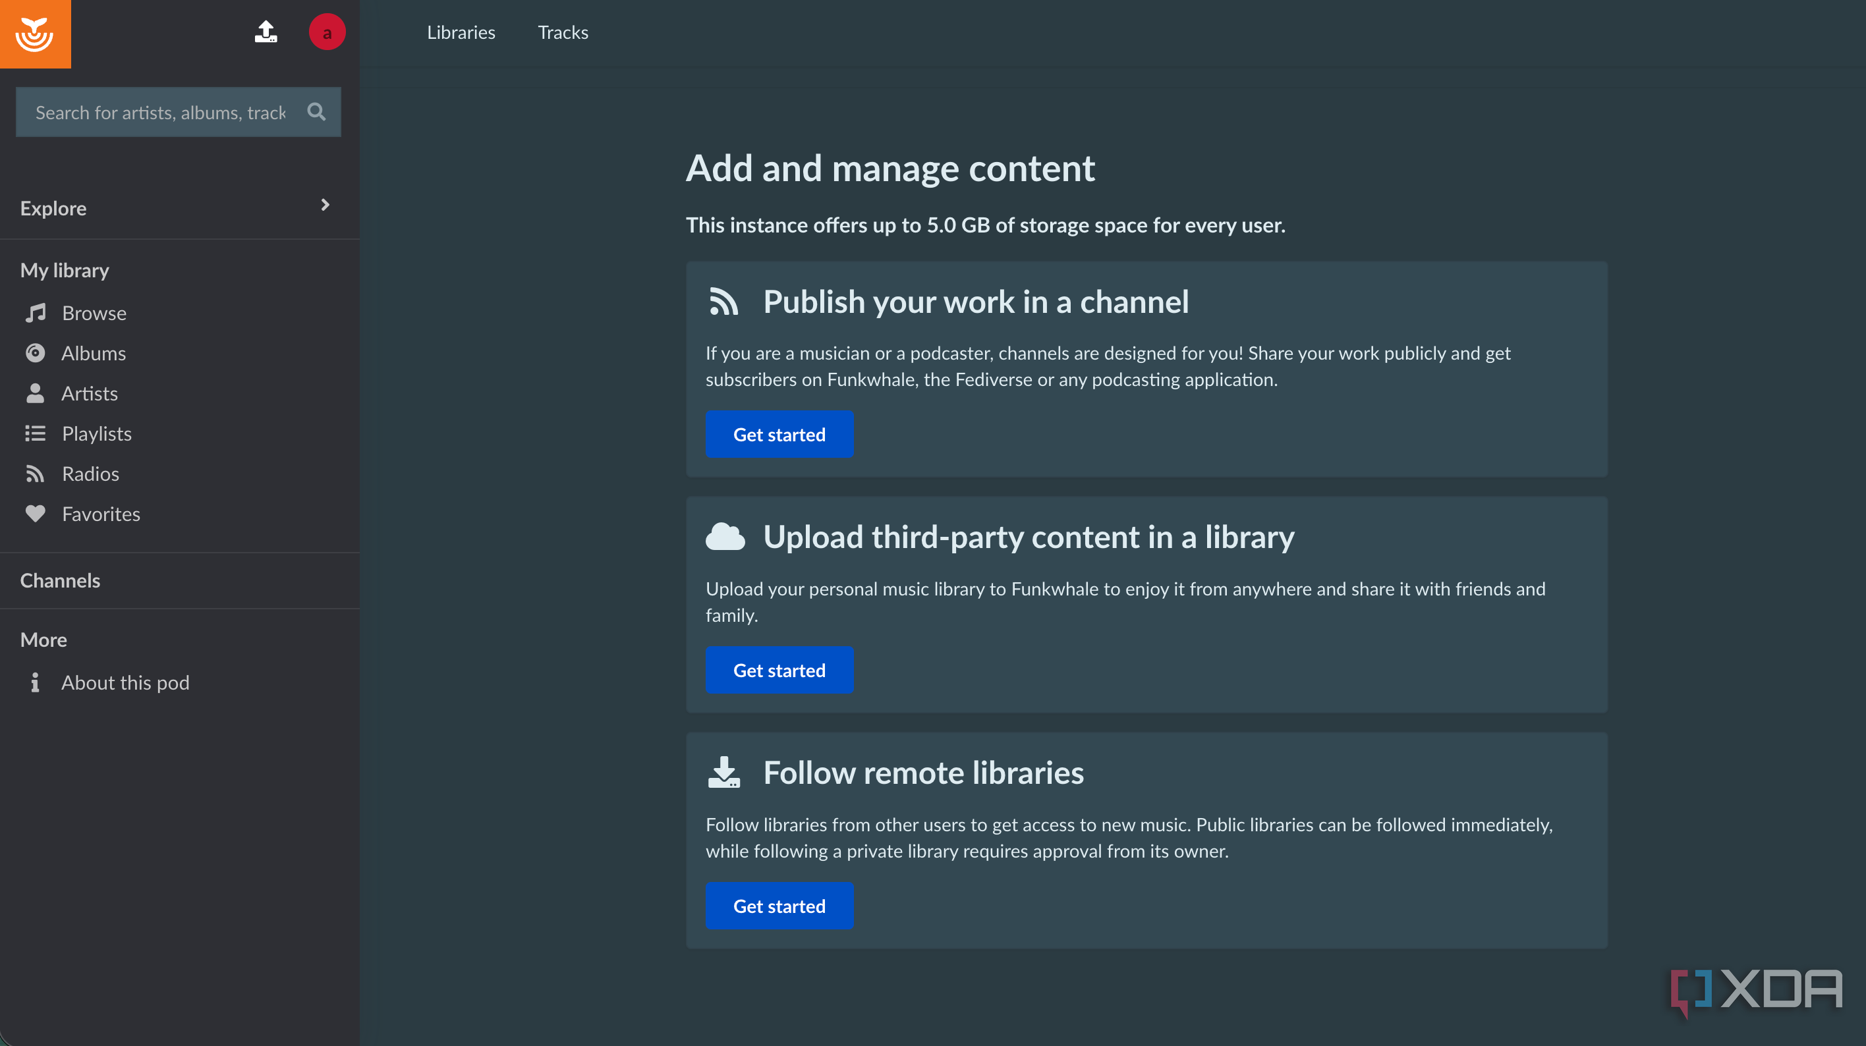This screenshot has width=1866, height=1046.
Task: Expand the Explore section chevron
Action: (325, 205)
